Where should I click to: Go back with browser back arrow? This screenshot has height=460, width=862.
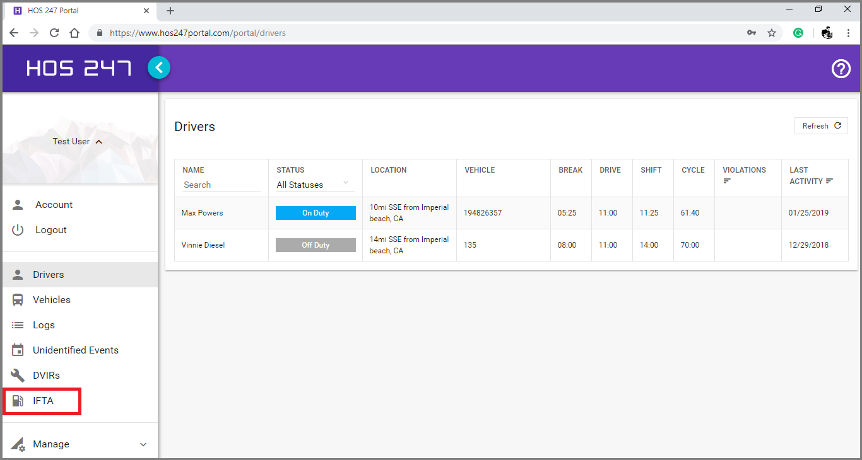pyautogui.click(x=14, y=33)
